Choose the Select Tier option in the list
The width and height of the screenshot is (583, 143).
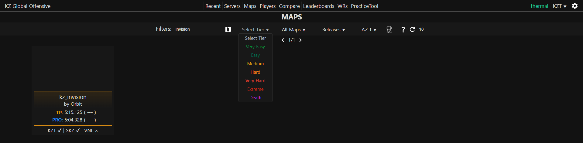coord(255,38)
